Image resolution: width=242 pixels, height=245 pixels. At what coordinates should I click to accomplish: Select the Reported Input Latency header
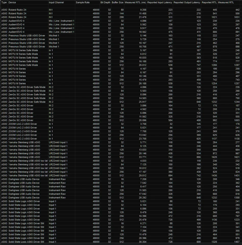[x=160, y=2]
